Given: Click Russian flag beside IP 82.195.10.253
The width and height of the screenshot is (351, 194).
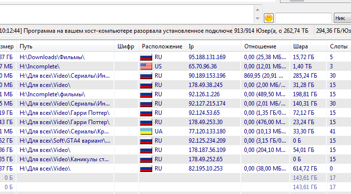Looking at the screenshot, I should (146, 169).
